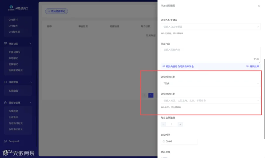This screenshot has height=158, width=265.
Task: Collapse the 曝光功能 menu group
Action: [31, 44]
